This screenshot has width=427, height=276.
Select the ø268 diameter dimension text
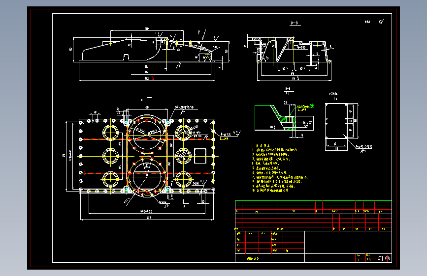pyautogui.click(x=153, y=132)
